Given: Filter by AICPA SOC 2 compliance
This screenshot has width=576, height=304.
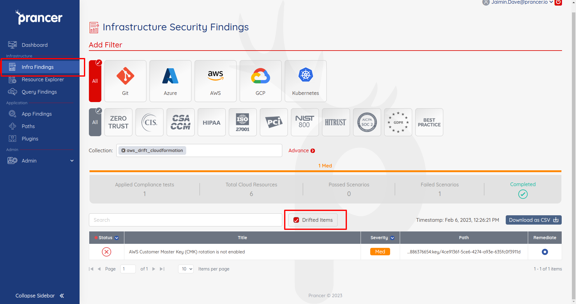Looking at the screenshot, I should click(x=367, y=122).
